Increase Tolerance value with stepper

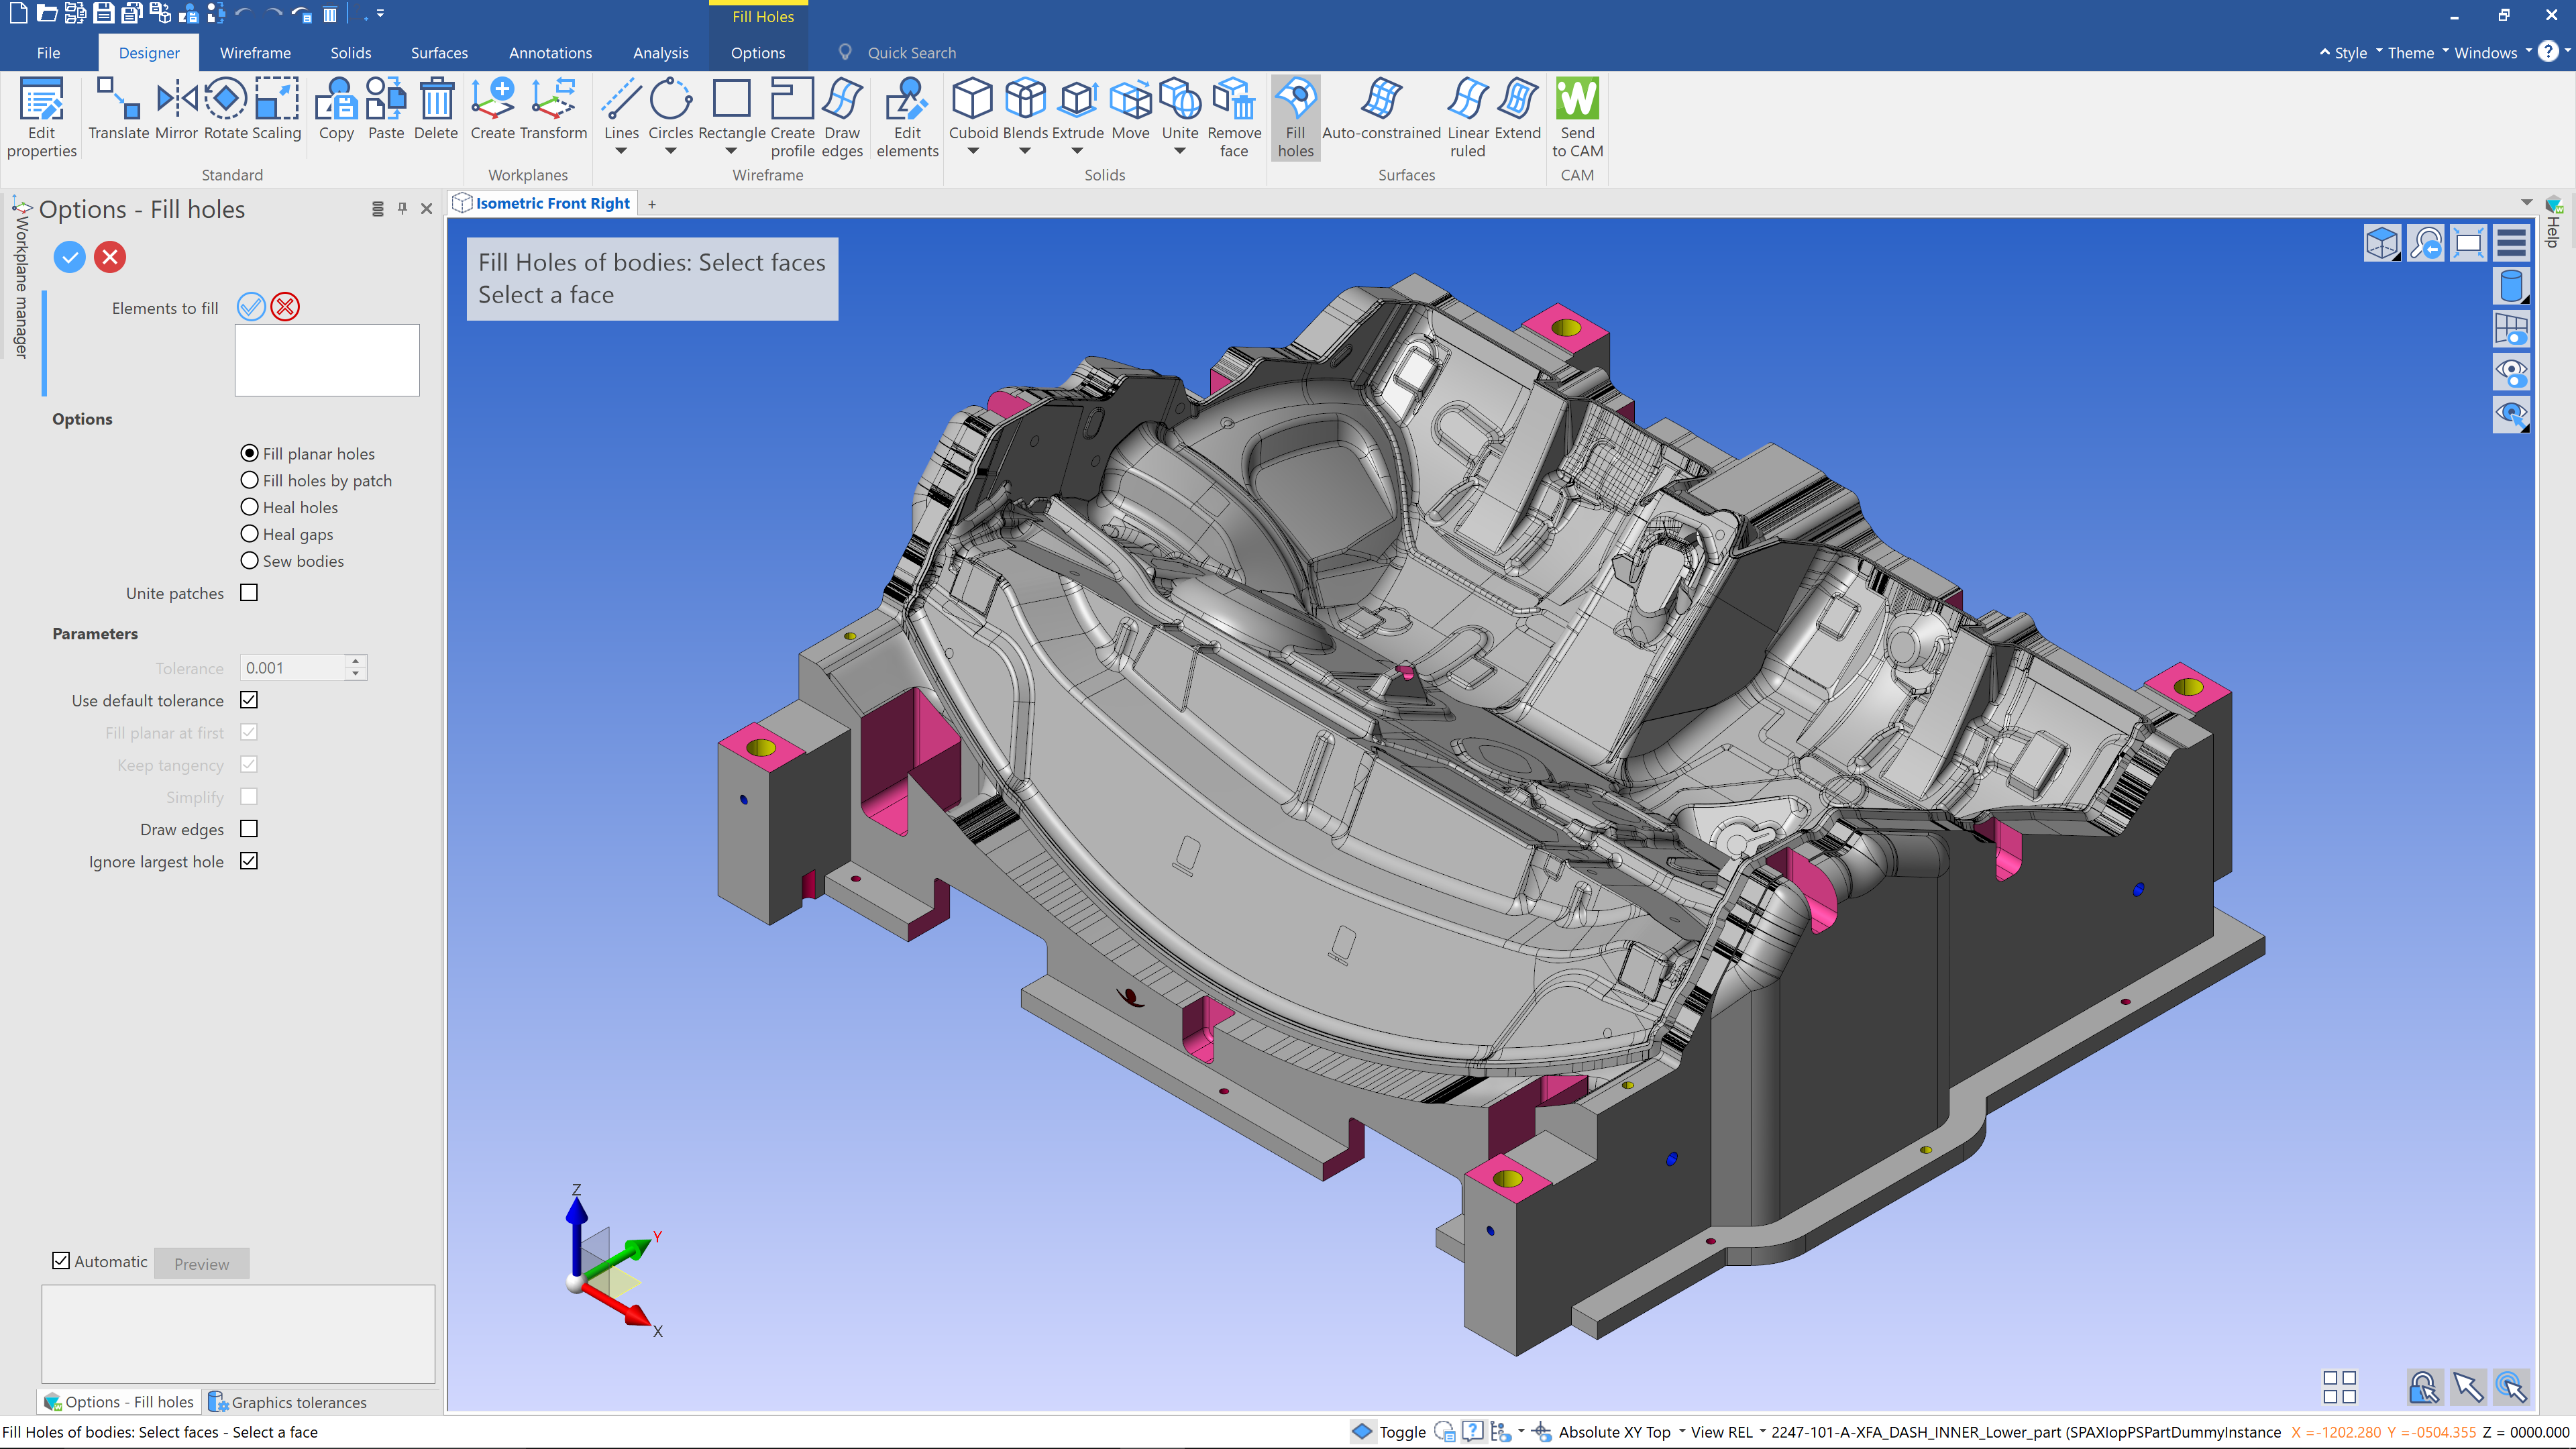point(356,661)
